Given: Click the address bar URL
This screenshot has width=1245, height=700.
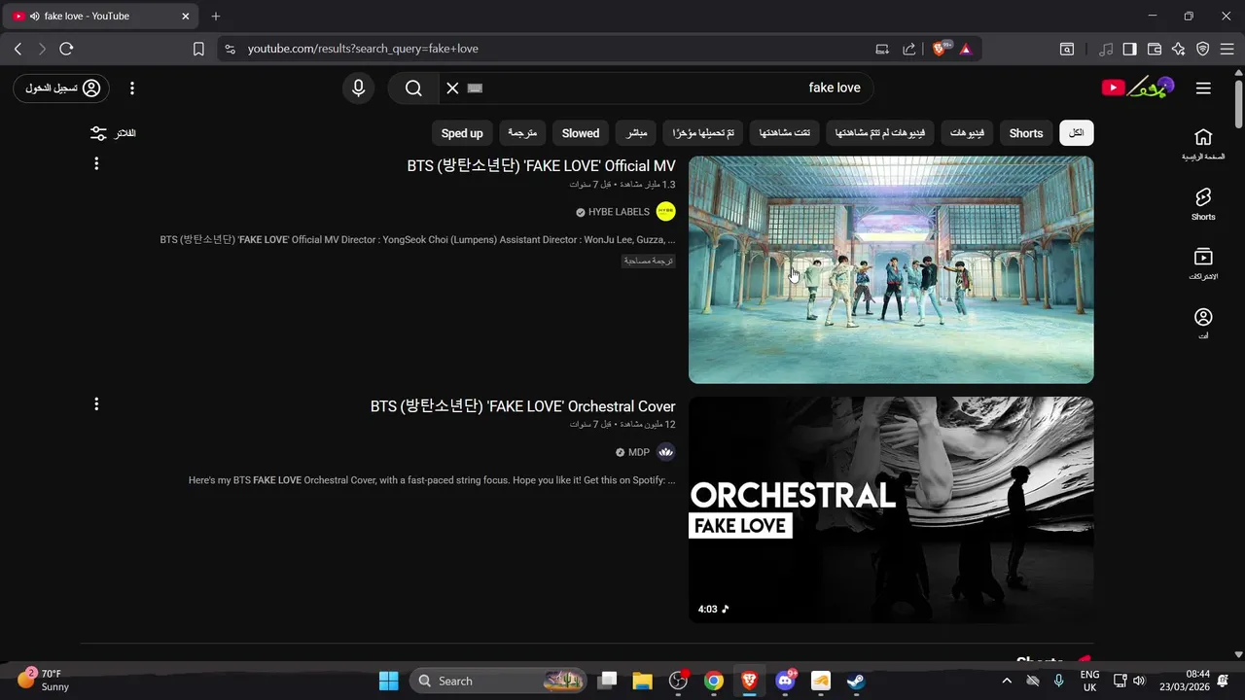Looking at the screenshot, I should tap(363, 49).
